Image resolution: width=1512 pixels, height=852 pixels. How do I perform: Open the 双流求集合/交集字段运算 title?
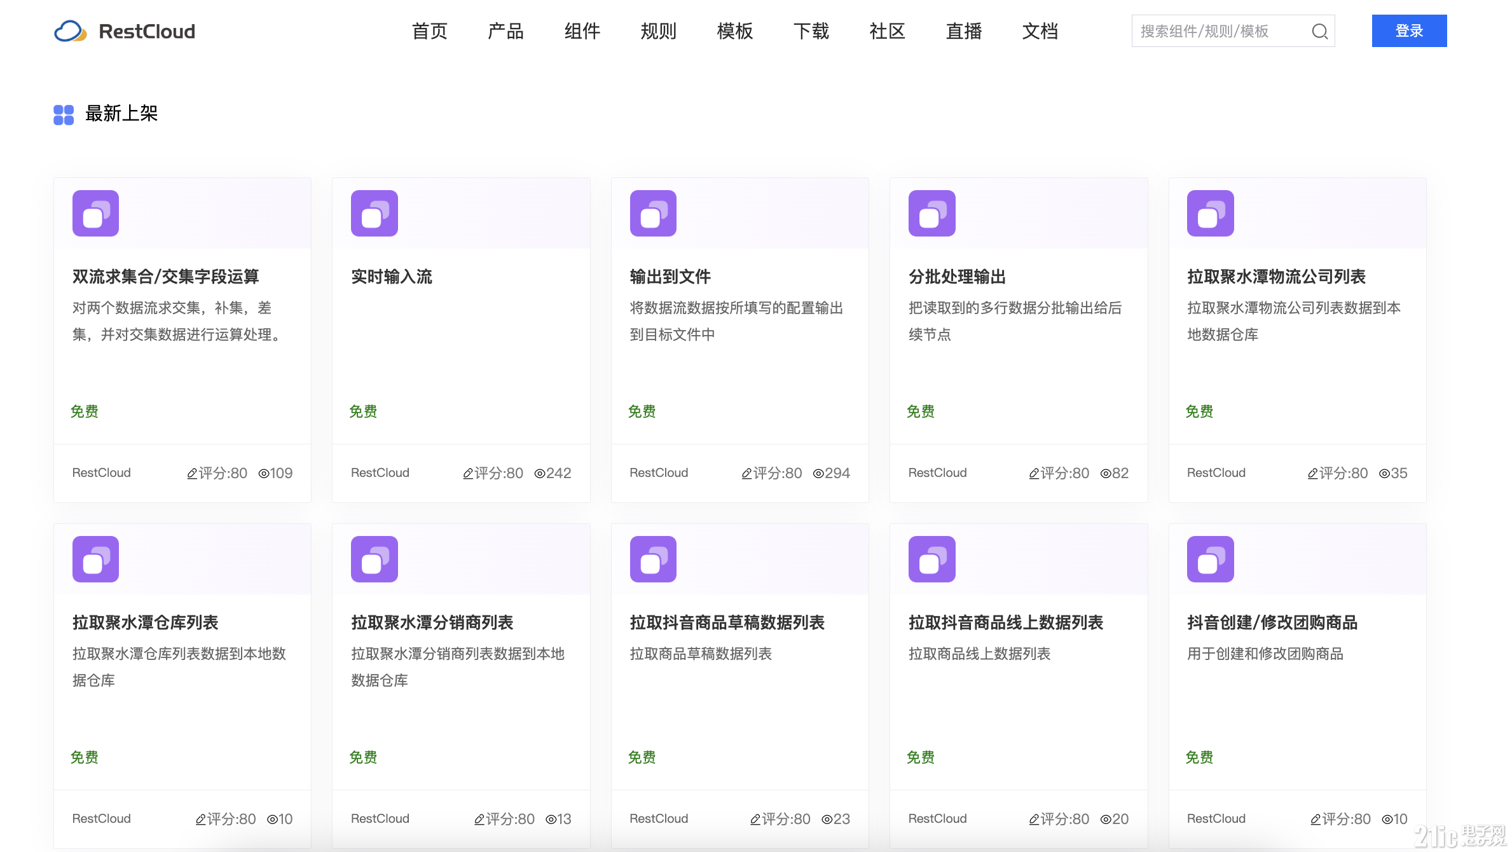click(166, 277)
